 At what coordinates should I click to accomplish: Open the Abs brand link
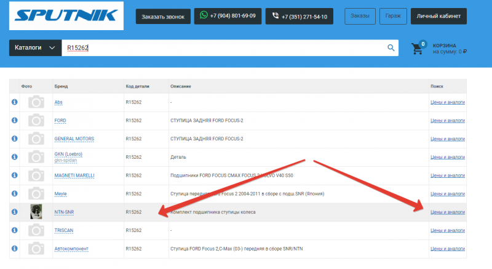58,102
